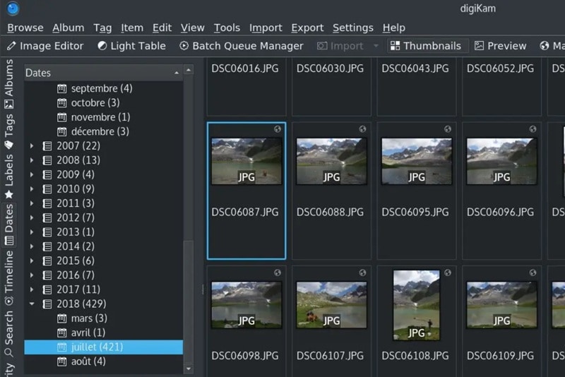Image resolution: width=565 pixels, height=377 pixels.
Task: Open the View menu
Action: pyautogui.click(x=192, y=28)
